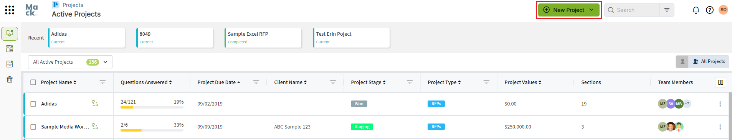Click the sync icon beside Adidas project
732x140 pixels.
pyautogui.click(x=95, y=104)
